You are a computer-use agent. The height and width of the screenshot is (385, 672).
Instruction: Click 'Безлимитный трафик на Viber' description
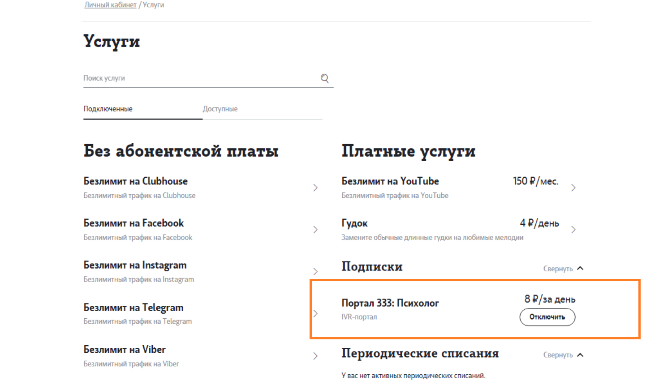(131, 364)
